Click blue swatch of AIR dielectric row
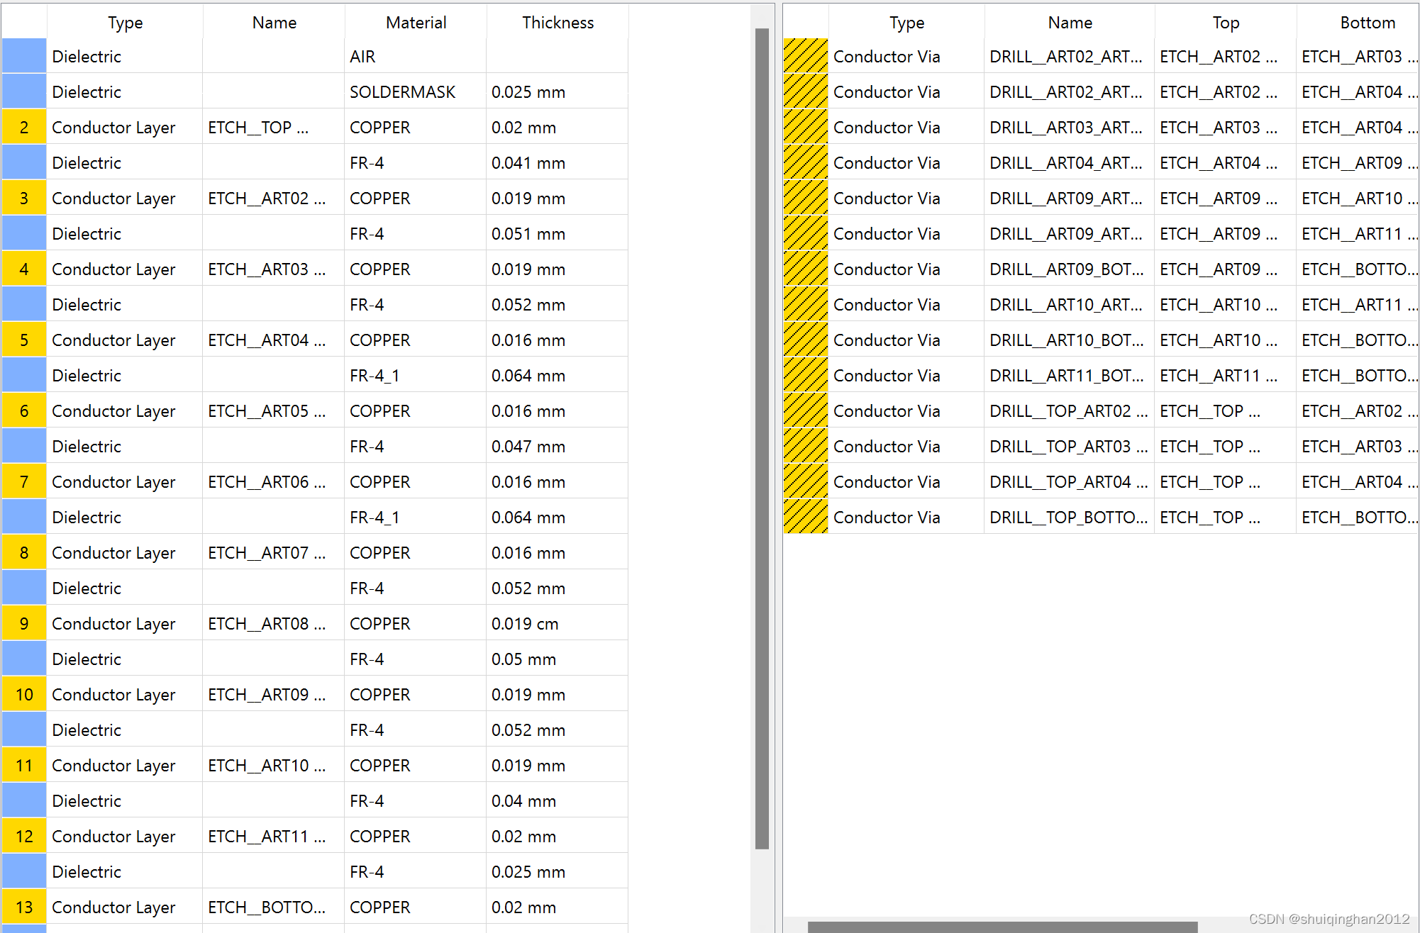The image size is (1420, 933). click(24, 56)
